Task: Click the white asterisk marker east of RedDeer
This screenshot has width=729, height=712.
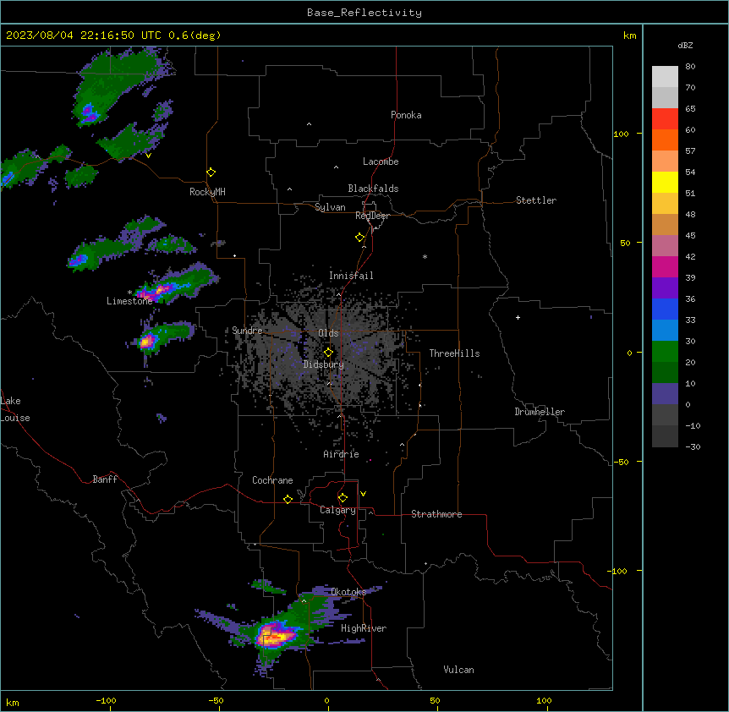Action: pyautogui.click(x=425, y=256)
